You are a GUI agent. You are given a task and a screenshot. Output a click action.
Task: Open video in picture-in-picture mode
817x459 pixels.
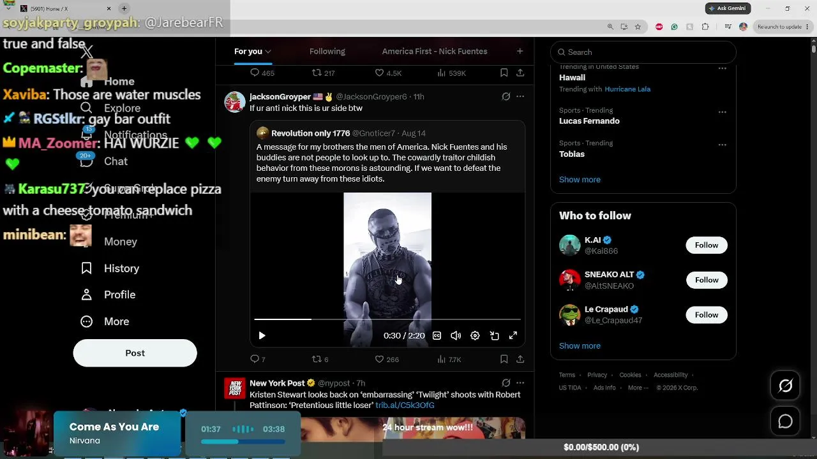(x=494, y=335)
